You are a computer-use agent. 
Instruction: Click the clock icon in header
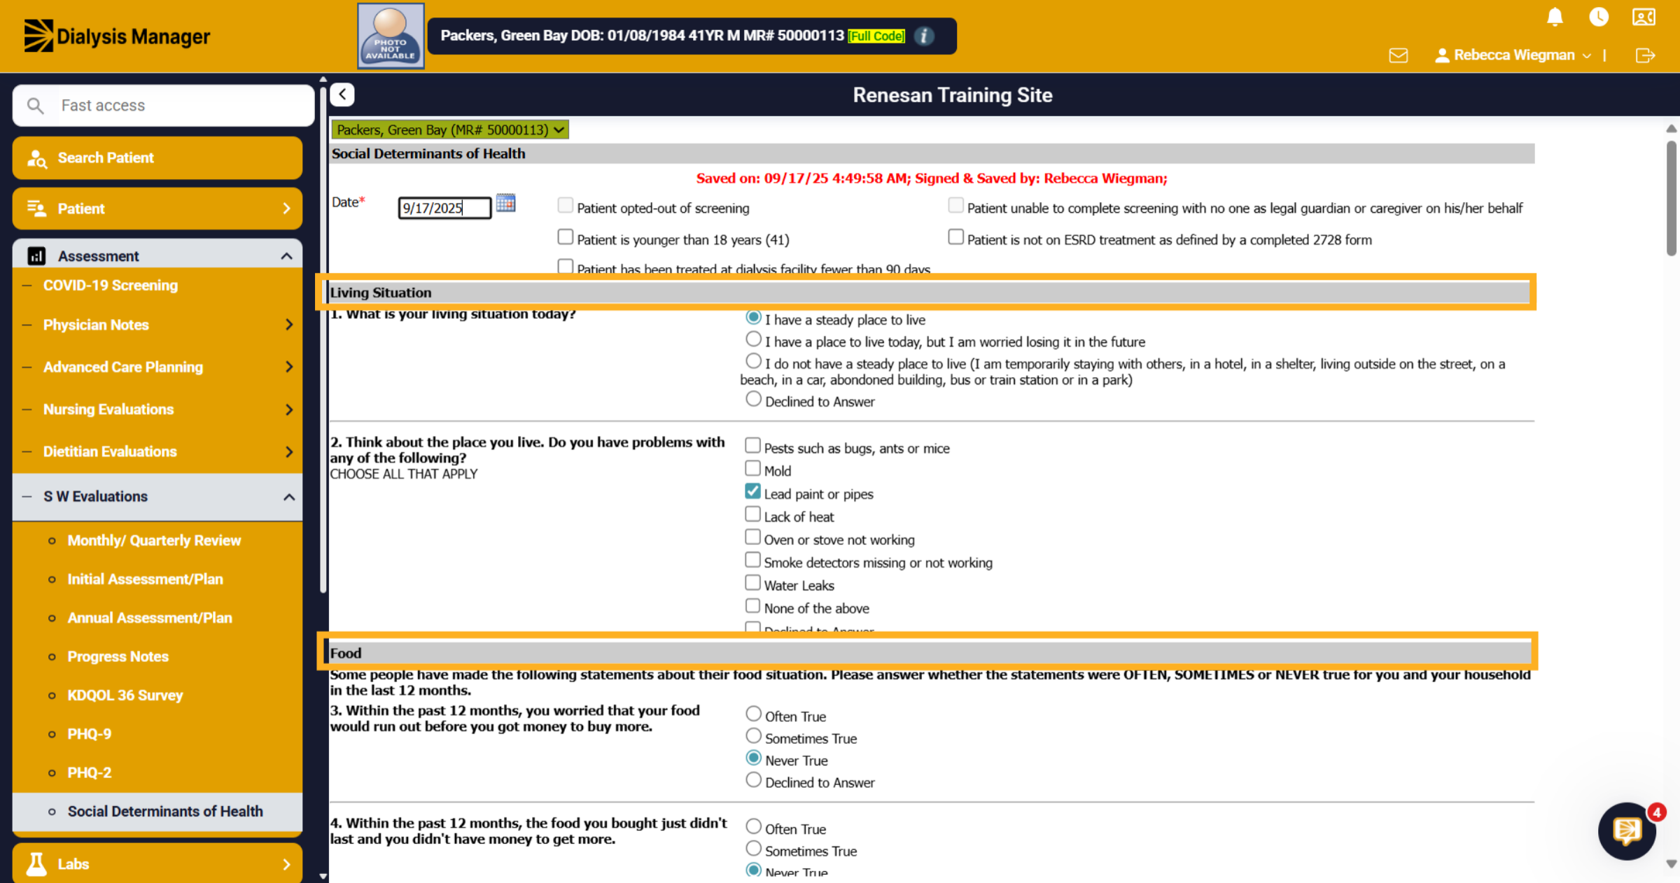tap(1599, 17)
